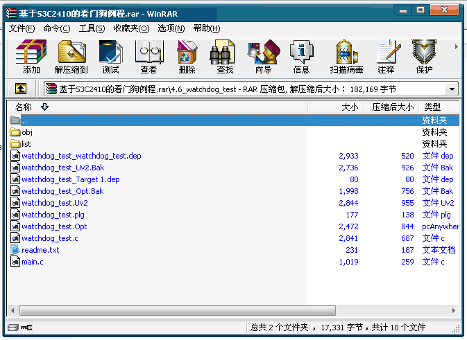
Task: Click the window resize grip
Action: click(x=456, y=329)
